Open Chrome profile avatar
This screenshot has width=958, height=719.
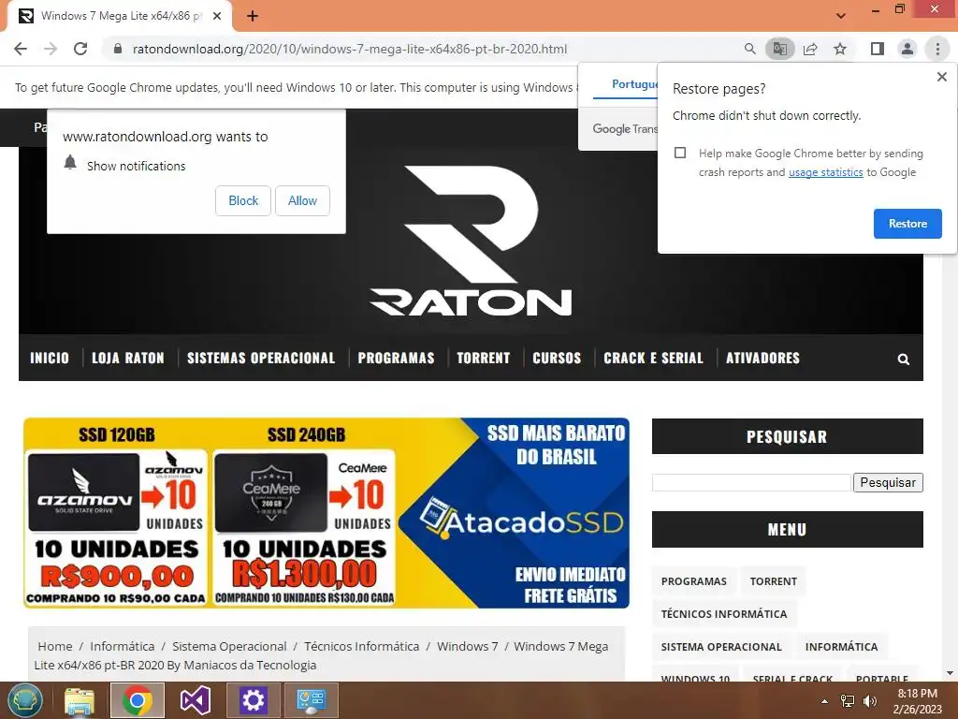pyautogui.click(x=907, y=49)
